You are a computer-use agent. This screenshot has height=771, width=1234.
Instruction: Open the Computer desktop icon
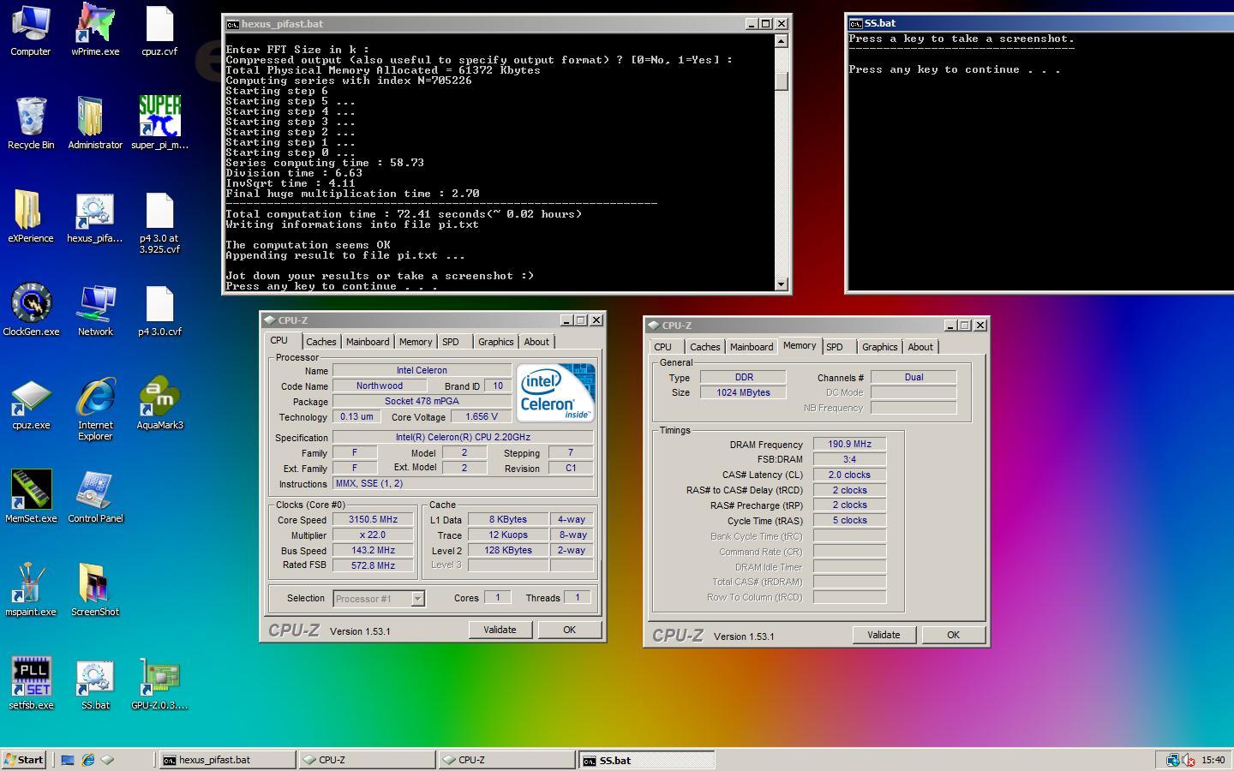[31, 31]
